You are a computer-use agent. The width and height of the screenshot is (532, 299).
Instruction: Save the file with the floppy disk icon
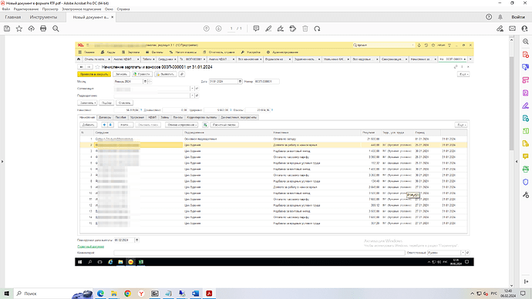point(7,29)
